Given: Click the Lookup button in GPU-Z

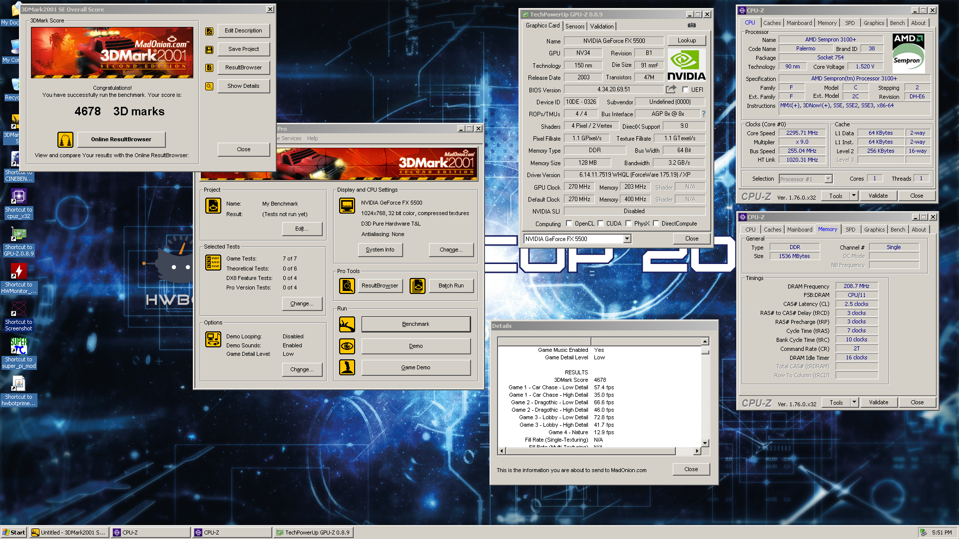Looking at the screenshot, I should pyautogui.click(x=687, y=40).
